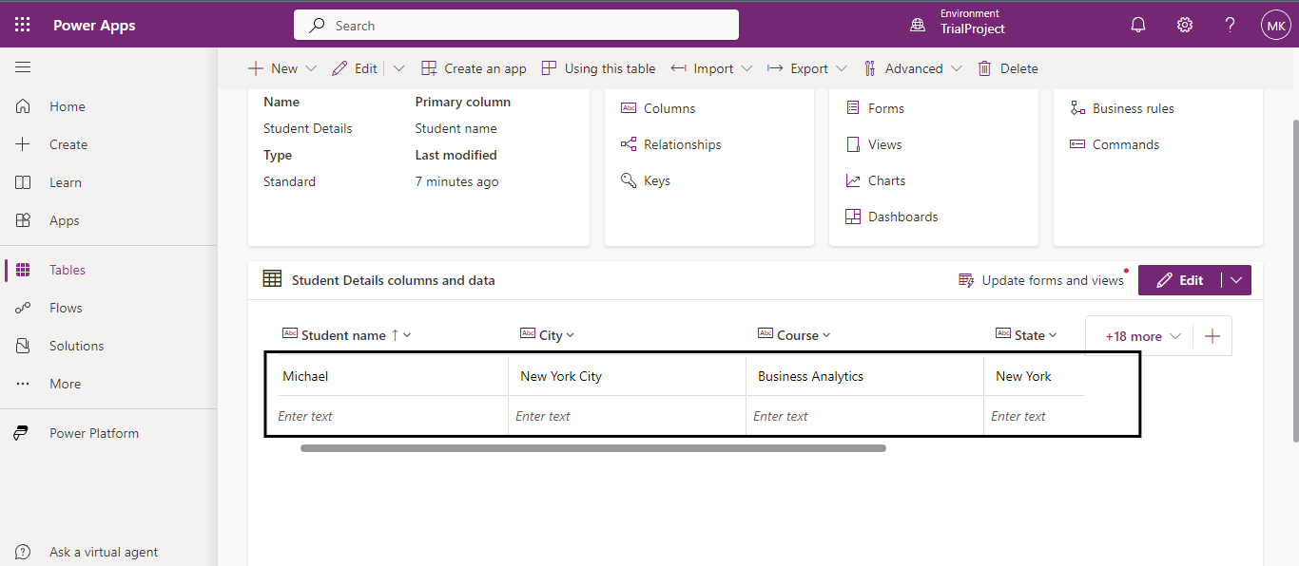Click the Search input box

pyautogui.click(x=516, y=26)
